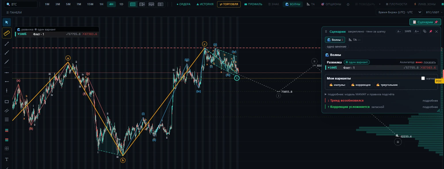This screenshot has width=444, height=169.
Task: Select the single-chart layout icon
Action: [133, 4]
